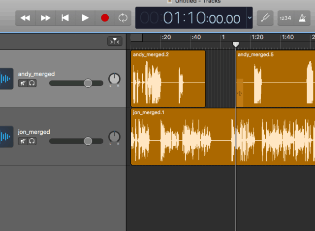Click the Rewind transport button
This screenshot has height=231, width=315.
pyautogui.click(x=25, y=18)
